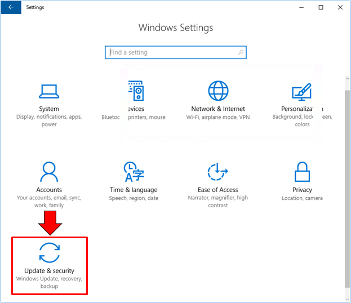Click 'Display, notifications, apps, power' description
Image resolution: width=351 pixels, height=303 pixels.
(49, 121)
